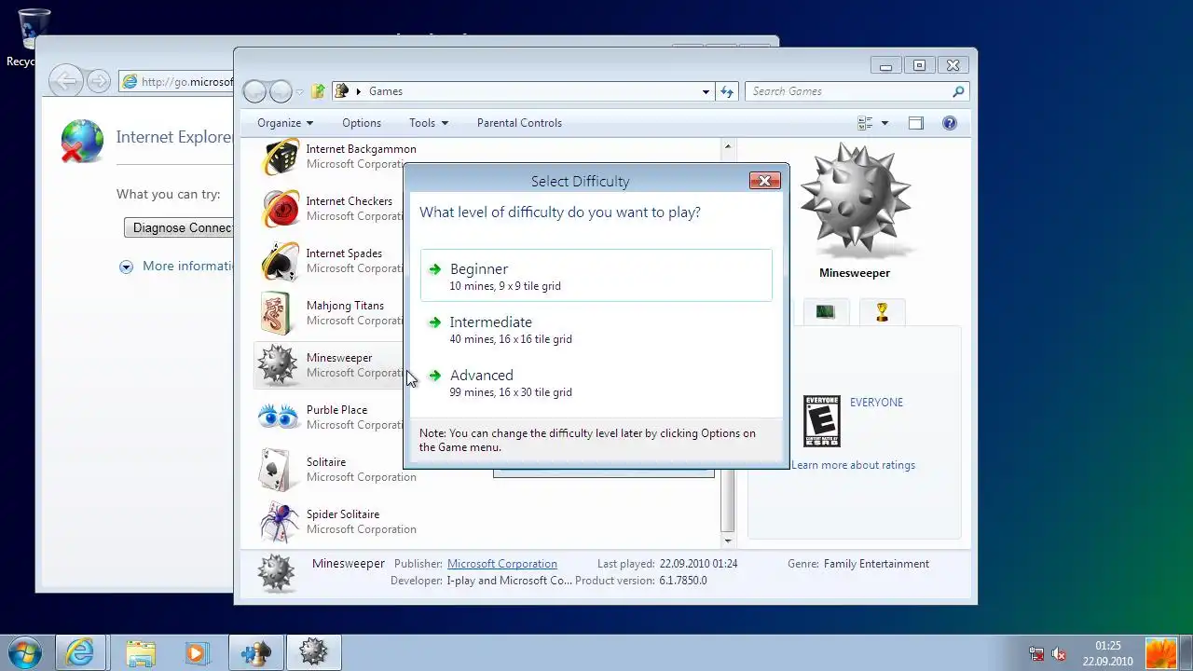This screenshot has height=671, width=1193.
Task: Toggle the preview pane icon
Action: pos(916,123)
